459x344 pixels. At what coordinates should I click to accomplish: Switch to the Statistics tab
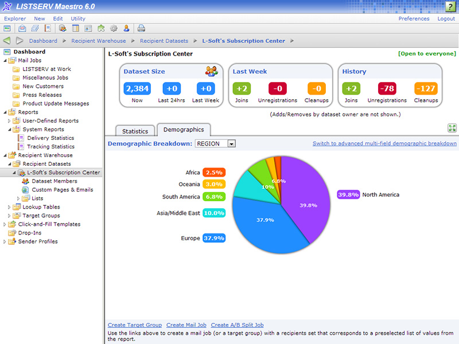pos(135,131)
